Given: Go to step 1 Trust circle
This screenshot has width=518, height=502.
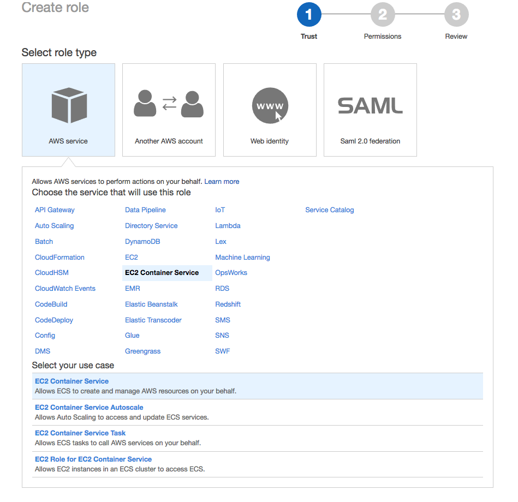Looking at the screenshot, I should 309,15.
